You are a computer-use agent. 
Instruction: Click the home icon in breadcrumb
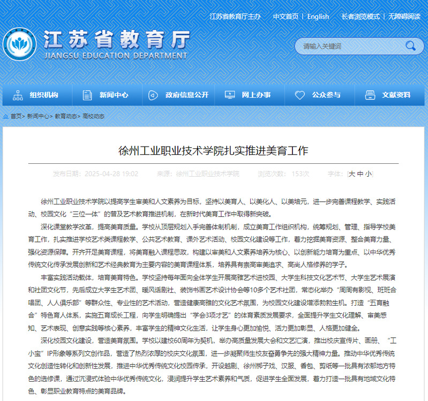6,117
